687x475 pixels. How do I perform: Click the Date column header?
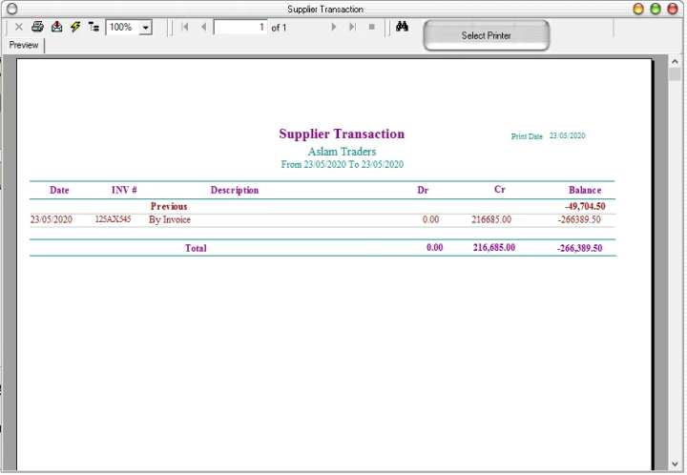click(x=59, y=190)
